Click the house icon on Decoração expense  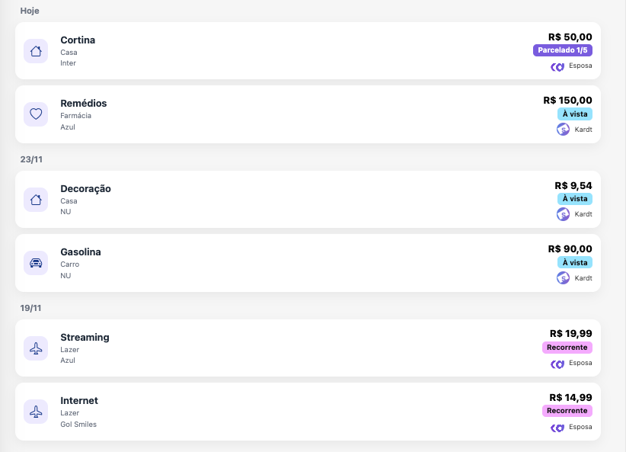[x=36, y=200]
